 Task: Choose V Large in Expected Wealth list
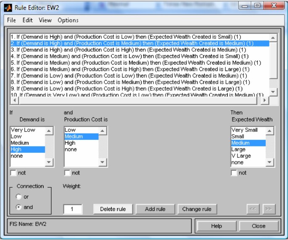pos(248,156)
